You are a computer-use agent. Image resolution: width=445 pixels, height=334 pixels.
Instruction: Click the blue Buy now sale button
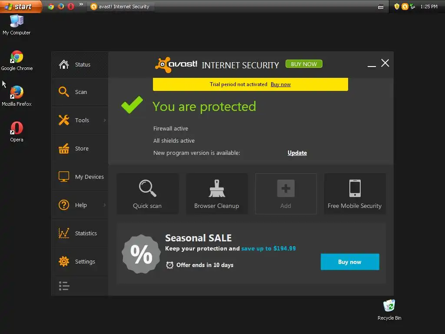point(350,262)
